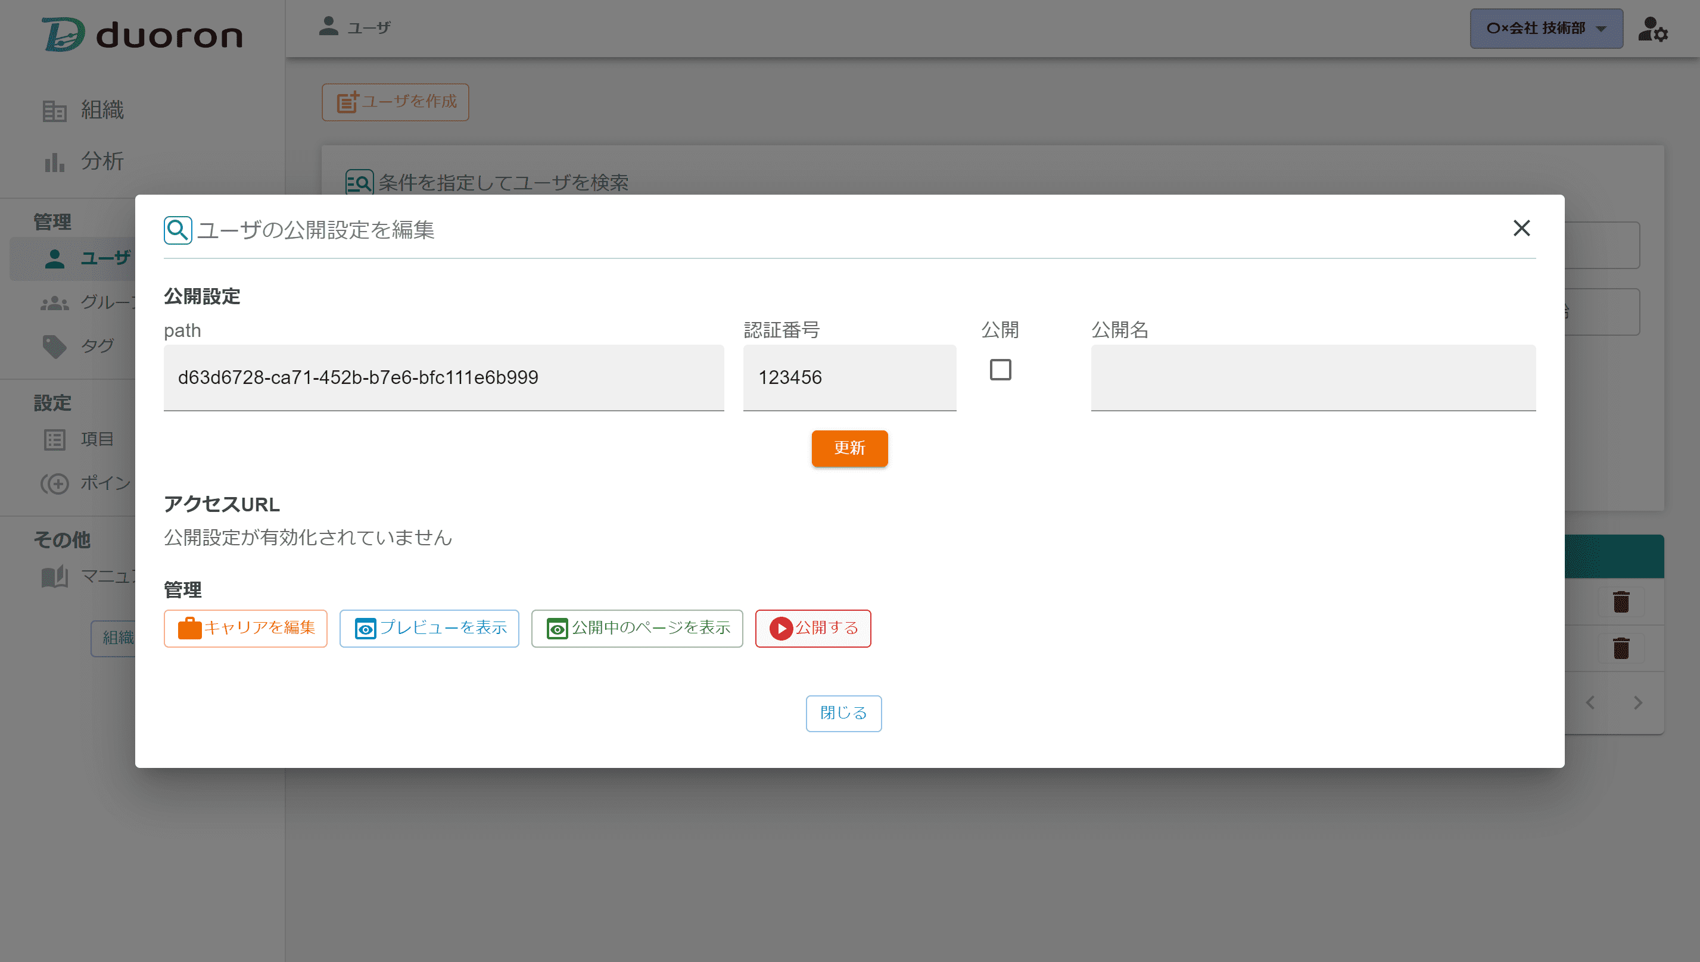Click the duoron logo

(143, 35)
